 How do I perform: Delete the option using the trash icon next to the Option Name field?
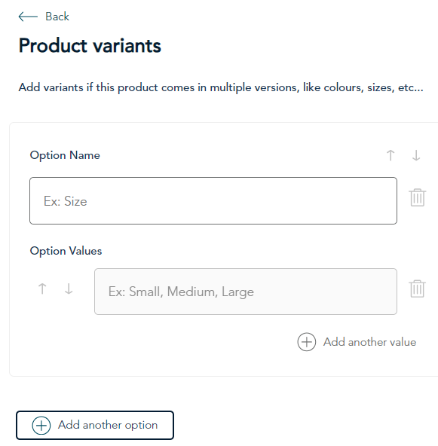coord(417,197)
